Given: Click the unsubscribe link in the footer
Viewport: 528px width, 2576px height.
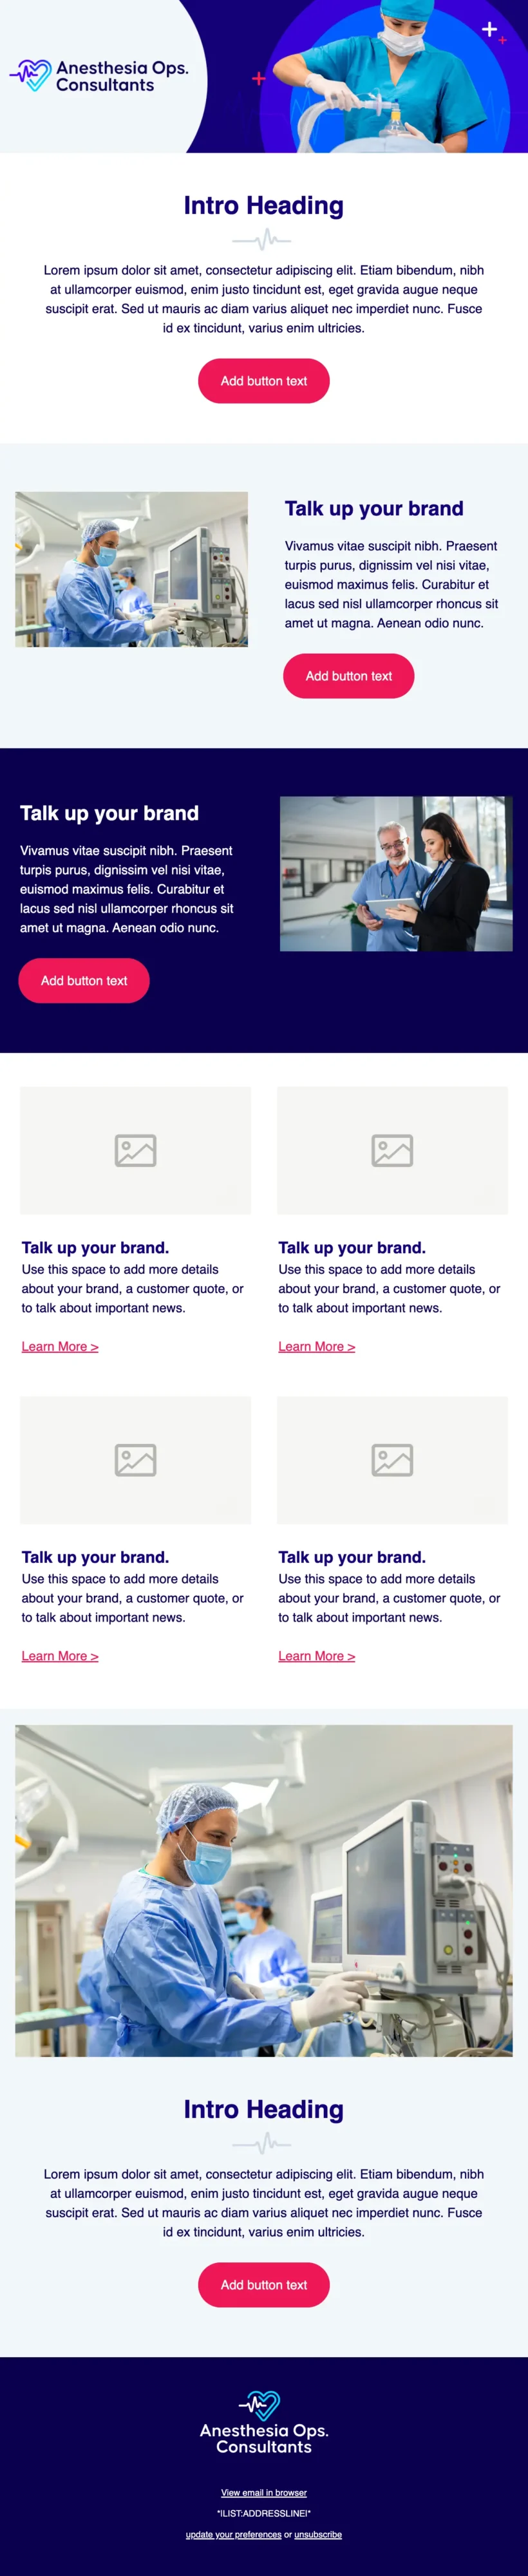Looking at the screenshot, I should [318, 2534].
